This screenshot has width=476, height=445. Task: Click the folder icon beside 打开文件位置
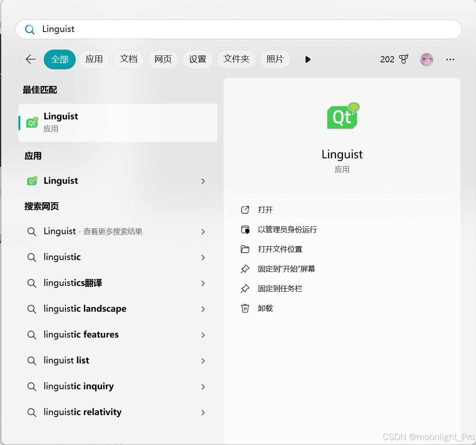pyautogui.click(x=245, y=249)
